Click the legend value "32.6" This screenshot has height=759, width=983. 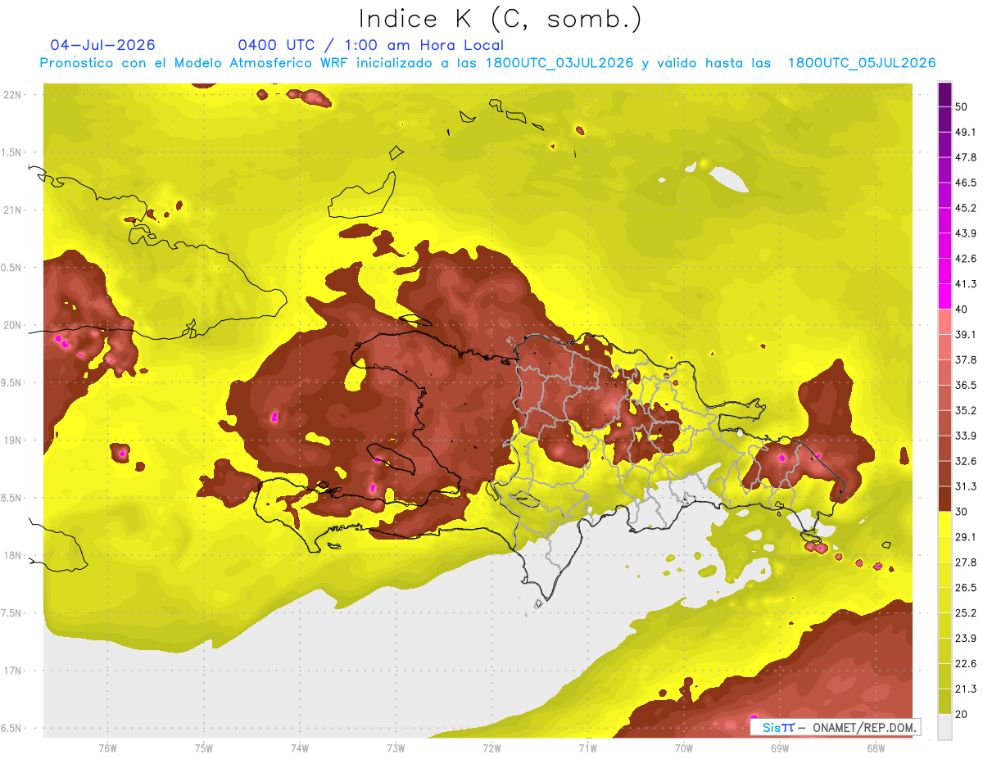coord(965,461)
